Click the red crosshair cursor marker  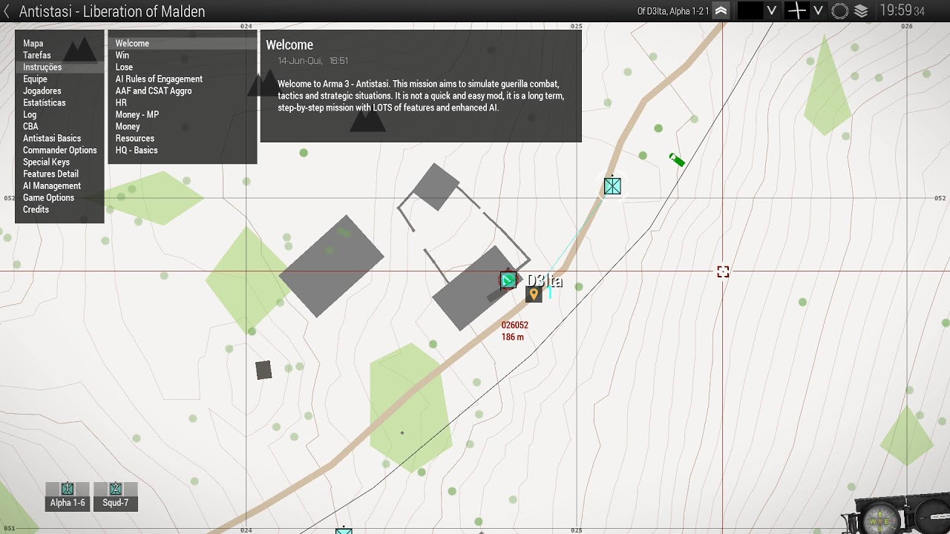(x=723, y=272)
